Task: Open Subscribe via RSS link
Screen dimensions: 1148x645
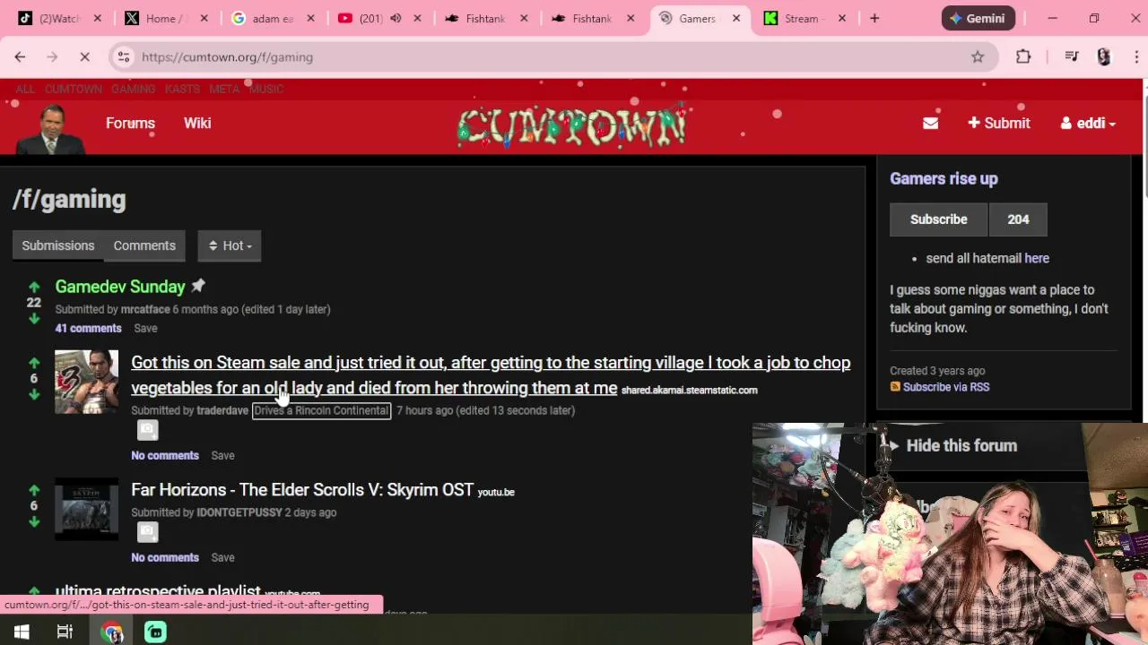Action: (x=945, y=387)
